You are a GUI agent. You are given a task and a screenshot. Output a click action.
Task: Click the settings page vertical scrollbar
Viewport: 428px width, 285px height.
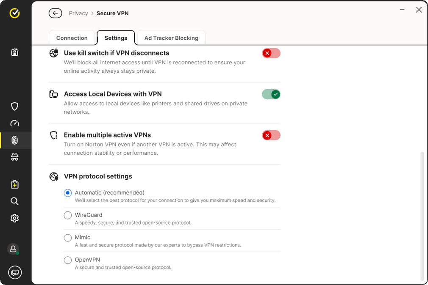[422, 216]
